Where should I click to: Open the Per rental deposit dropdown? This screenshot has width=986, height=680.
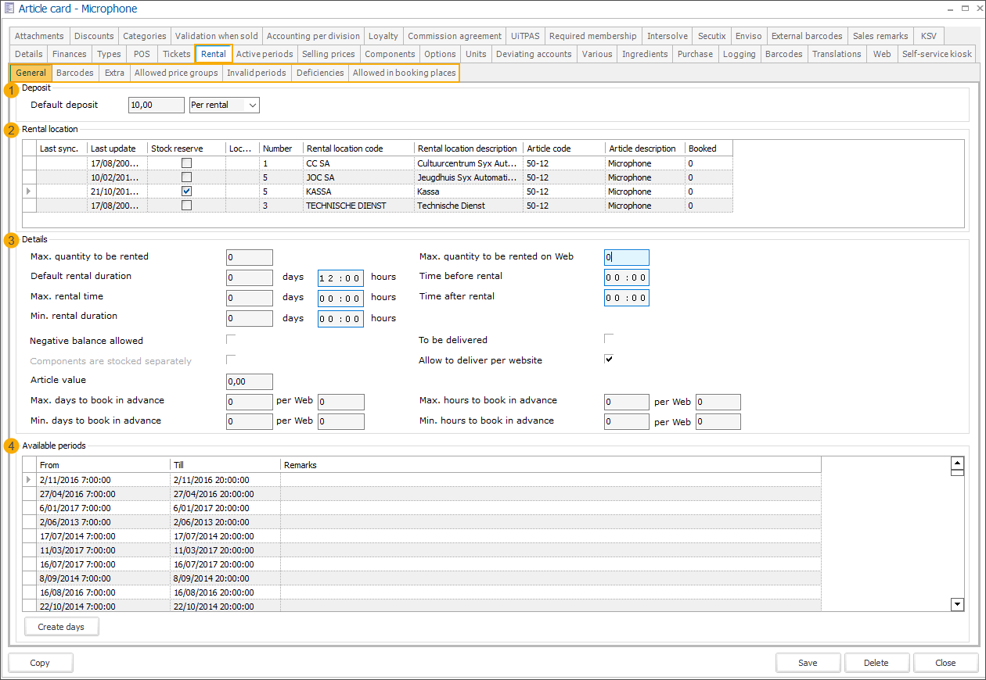point(251,105)
